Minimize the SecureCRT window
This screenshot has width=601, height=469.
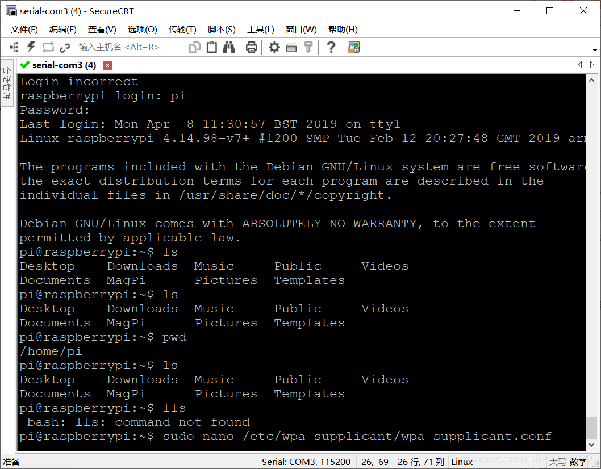click(x=517, y=11)
